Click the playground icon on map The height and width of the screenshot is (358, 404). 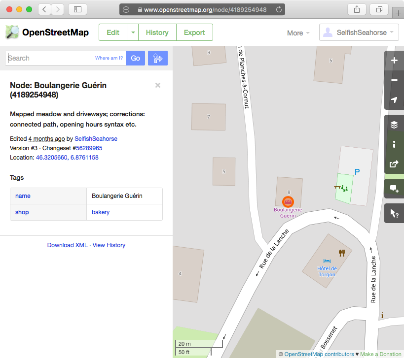[344, 189]
